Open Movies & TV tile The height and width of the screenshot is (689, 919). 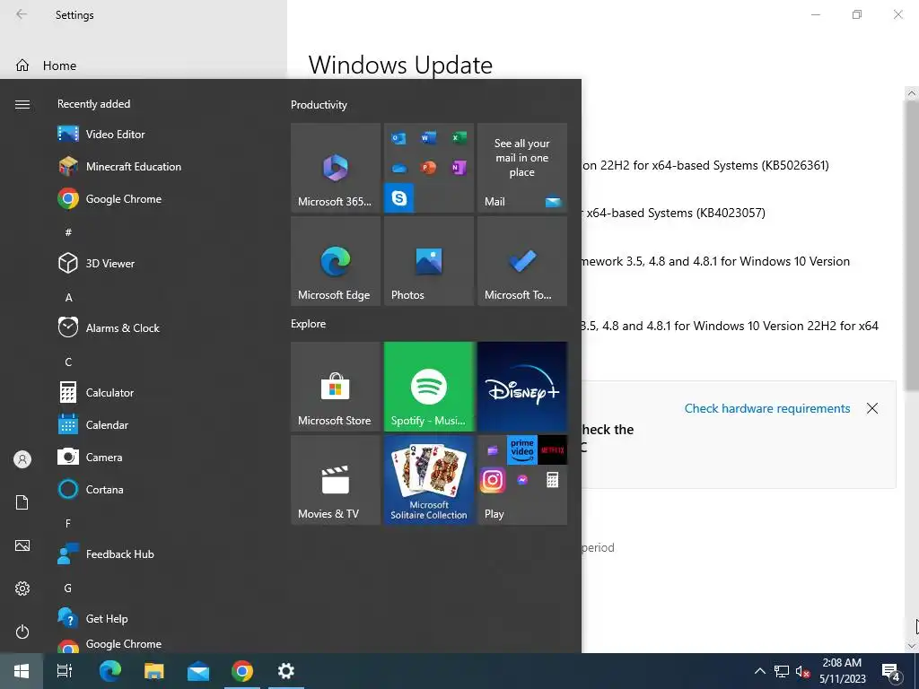336,480
